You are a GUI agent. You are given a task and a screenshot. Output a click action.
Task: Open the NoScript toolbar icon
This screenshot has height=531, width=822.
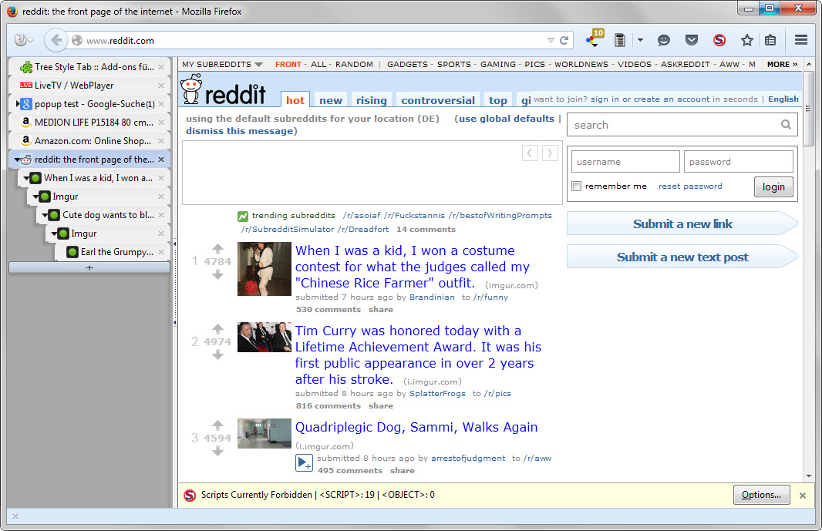coord(719,40)
